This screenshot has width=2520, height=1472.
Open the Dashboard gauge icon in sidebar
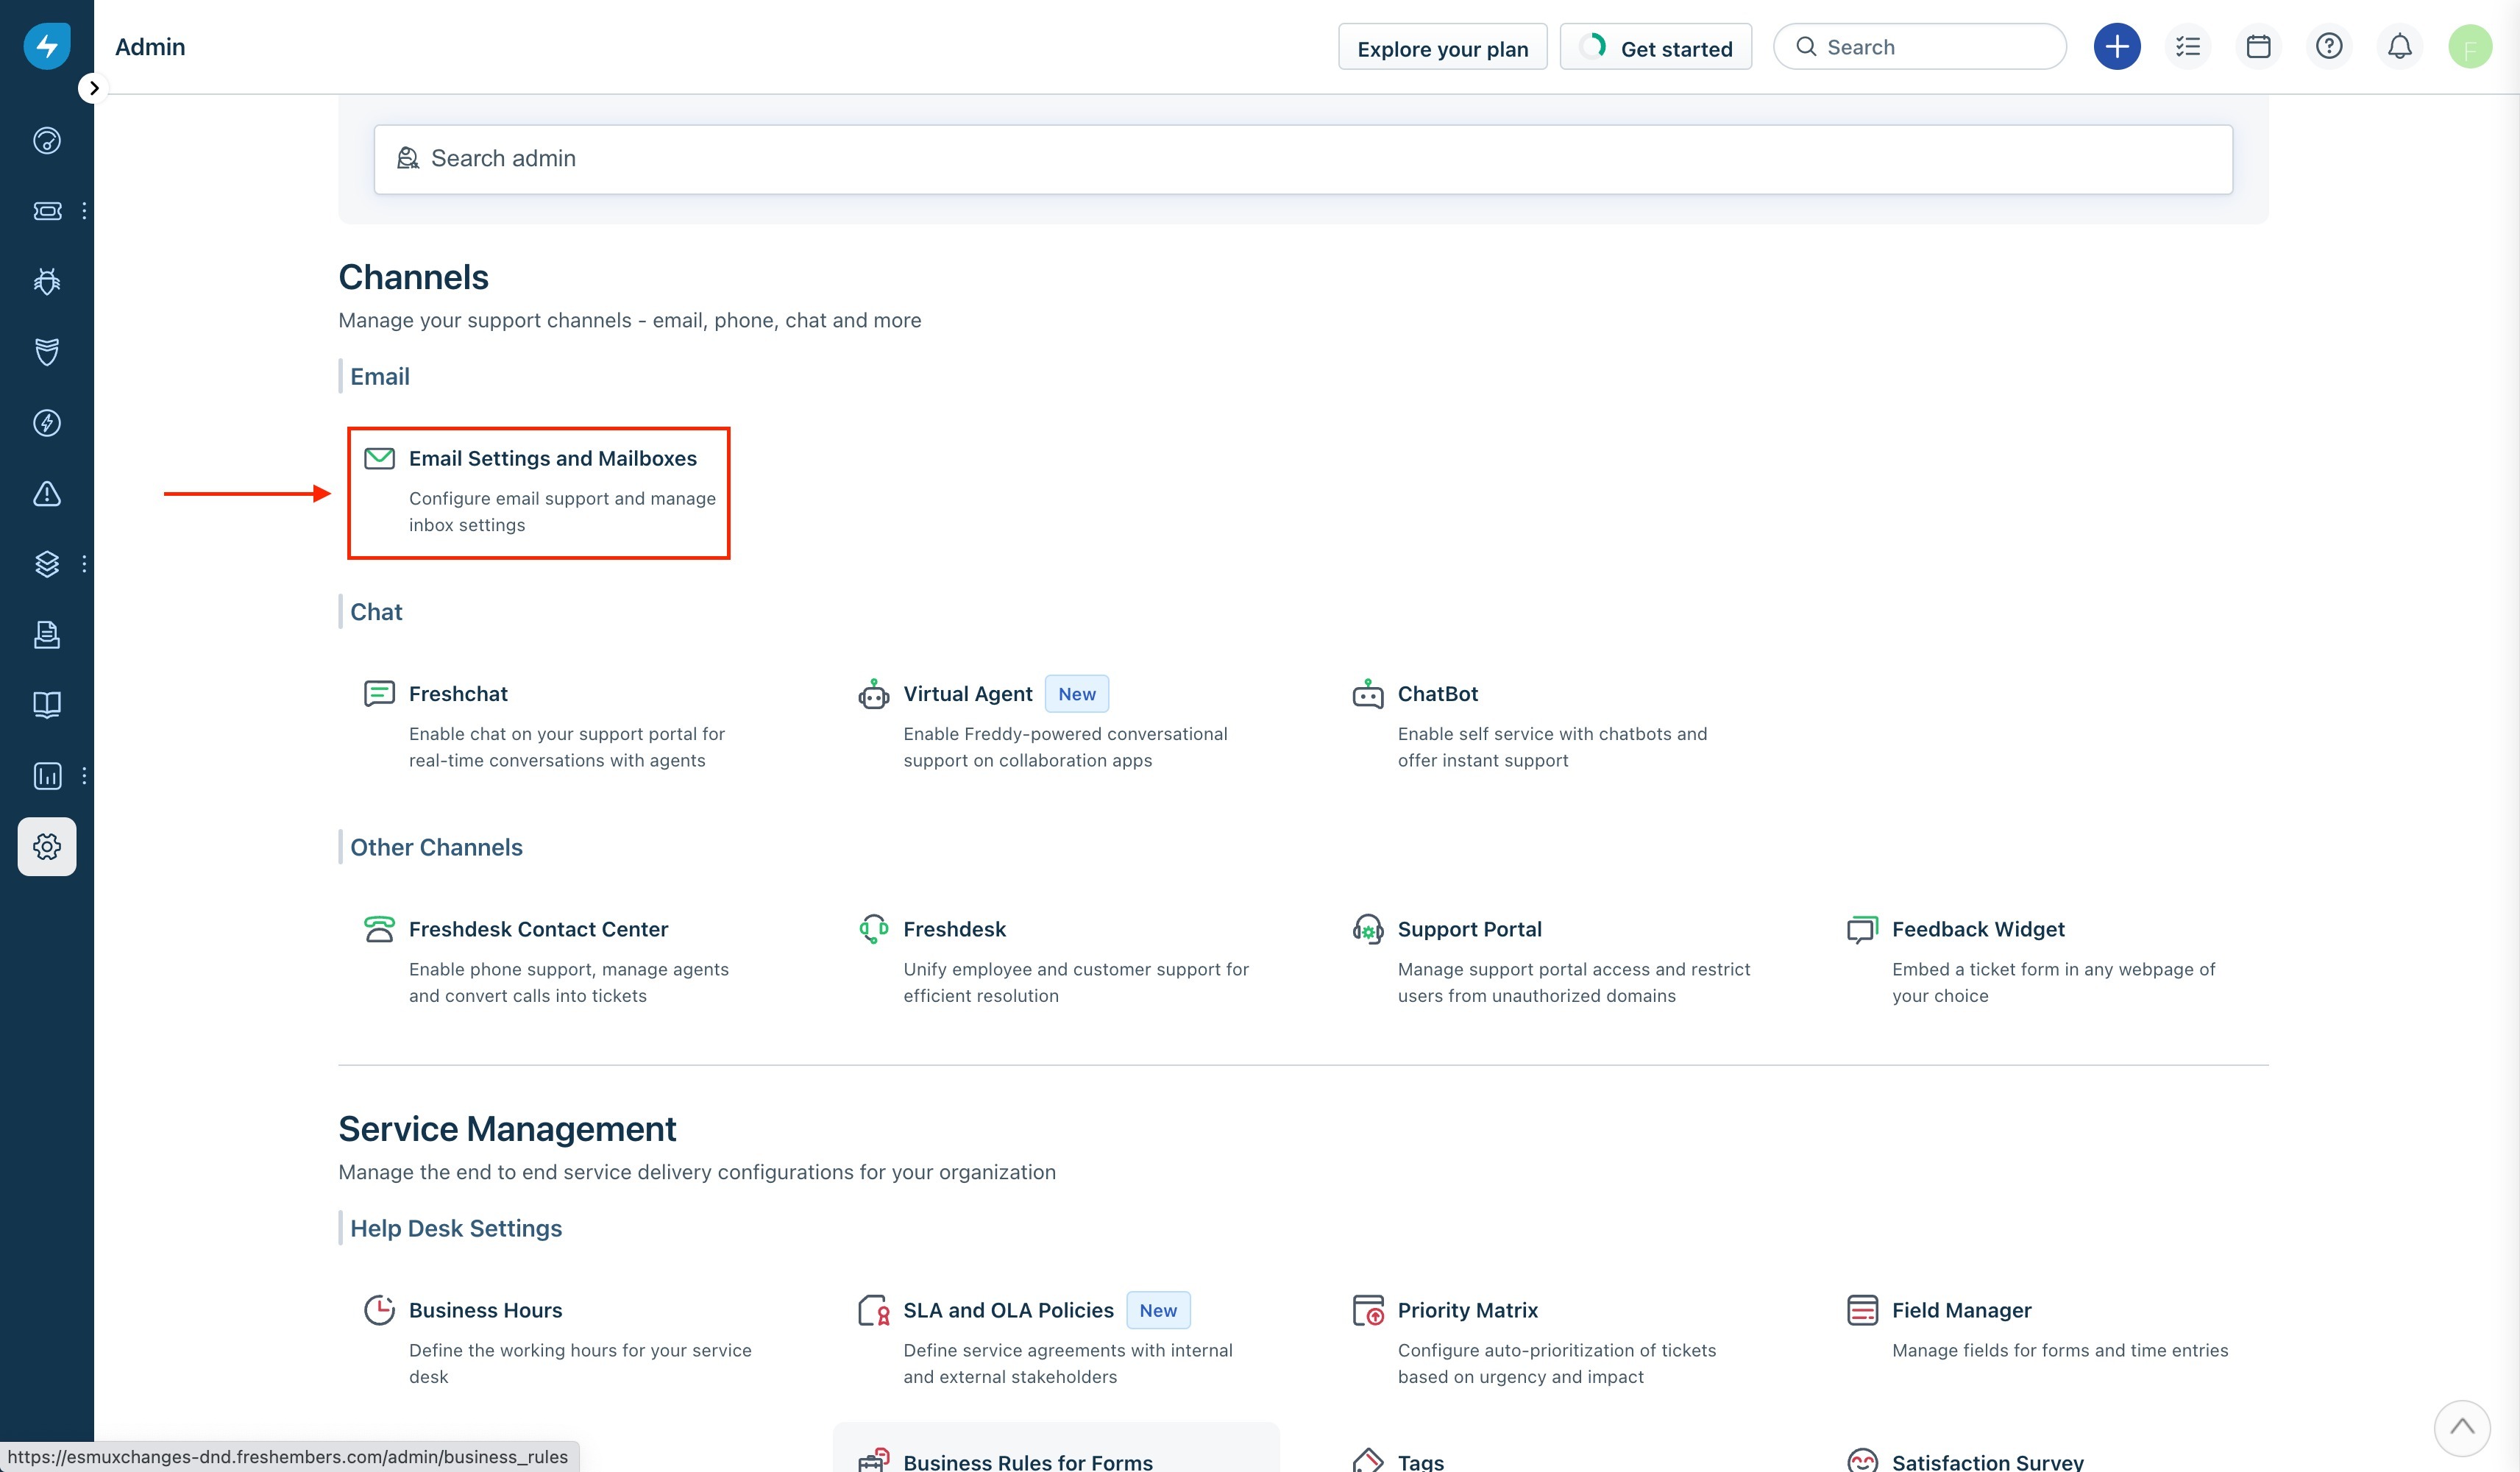47,141
